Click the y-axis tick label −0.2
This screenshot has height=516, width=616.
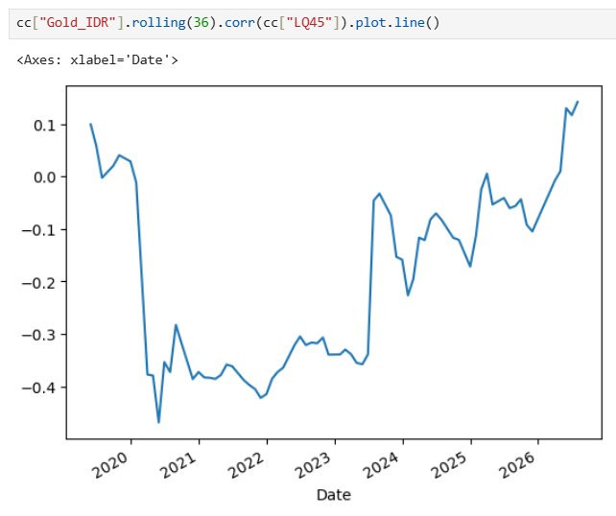[39, 283]
